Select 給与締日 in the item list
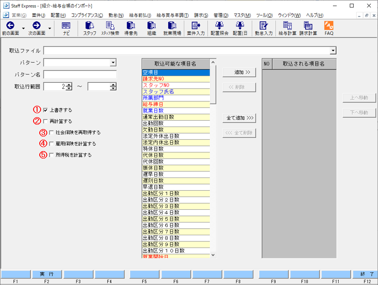The image size is (378, 285). coord(176,104)
